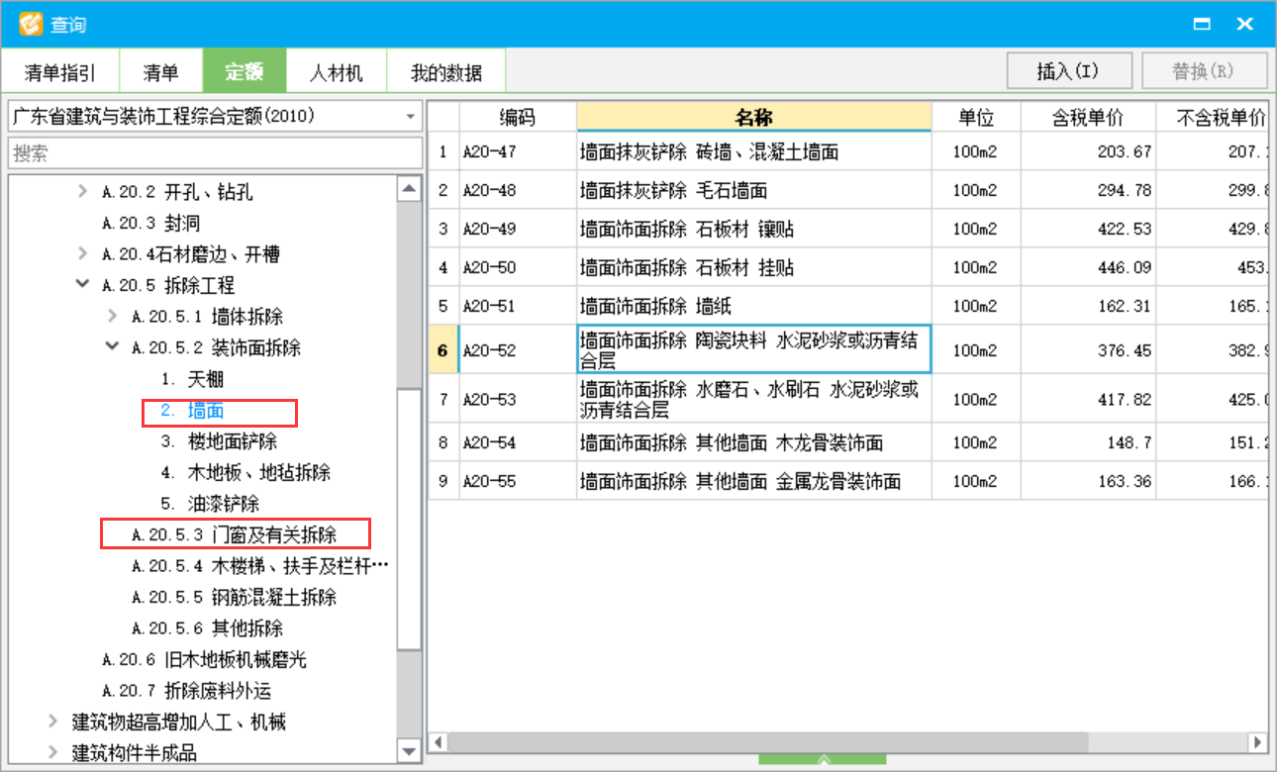Click row number 9 header
Viewport: 1277px width, 772px height.
(x=442, y=481)
